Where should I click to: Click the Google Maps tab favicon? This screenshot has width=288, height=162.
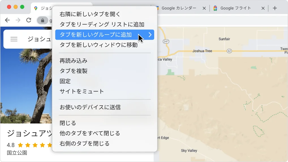click(x=36, y=8)
